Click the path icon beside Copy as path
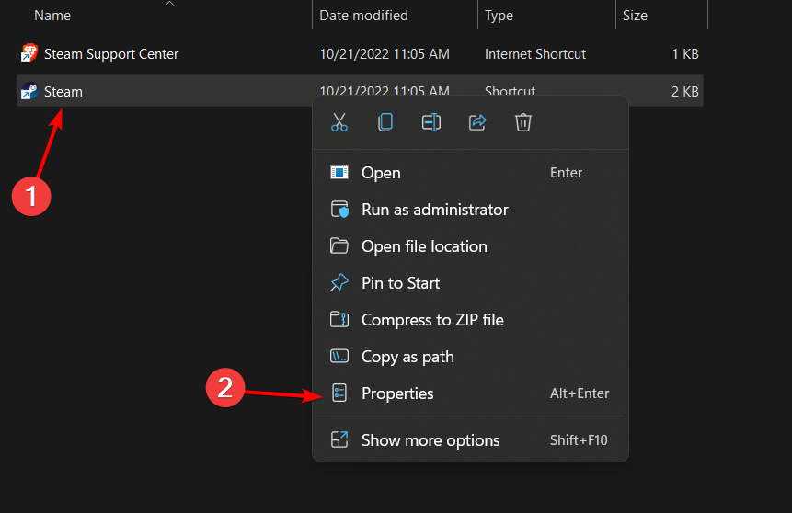The width and height of the screenshot is (792, 513). pos(339,357)
